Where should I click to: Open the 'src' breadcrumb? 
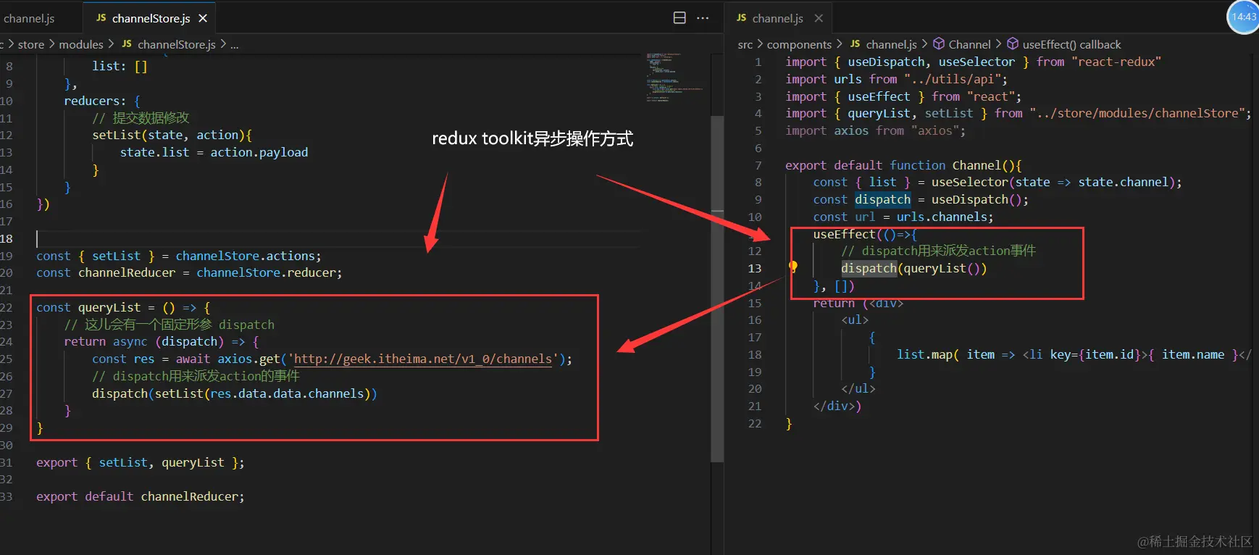point(745,44)
